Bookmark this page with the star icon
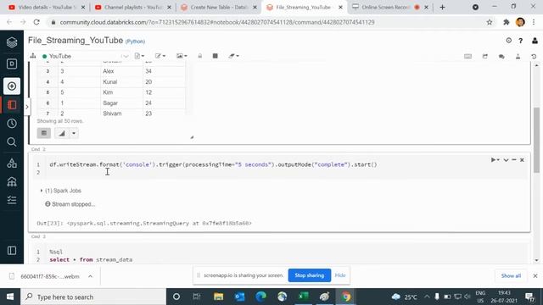The height and width of the screenshot is (305, 543). point(490,22)
